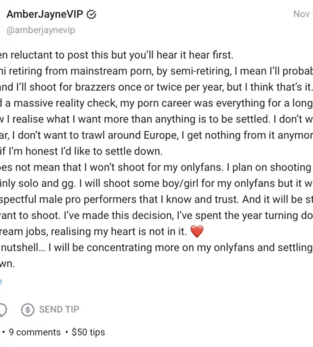Open the 9 comments count
This screenshot has width=313, height=347.
click(x=35, y=332)
